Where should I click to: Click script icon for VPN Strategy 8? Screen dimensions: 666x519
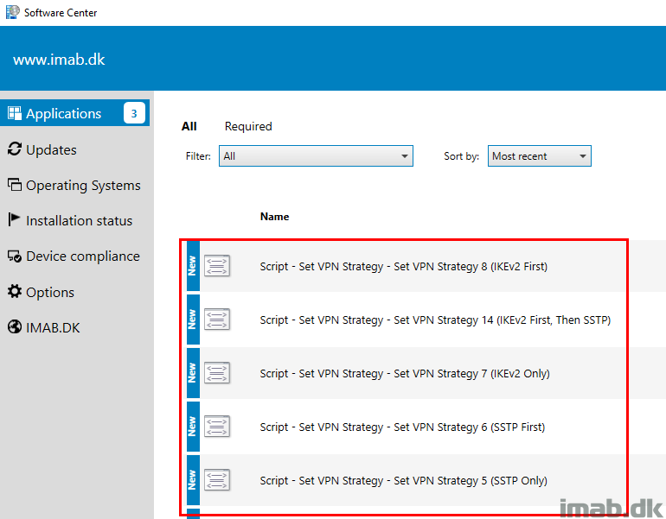[x=217, y=266]
